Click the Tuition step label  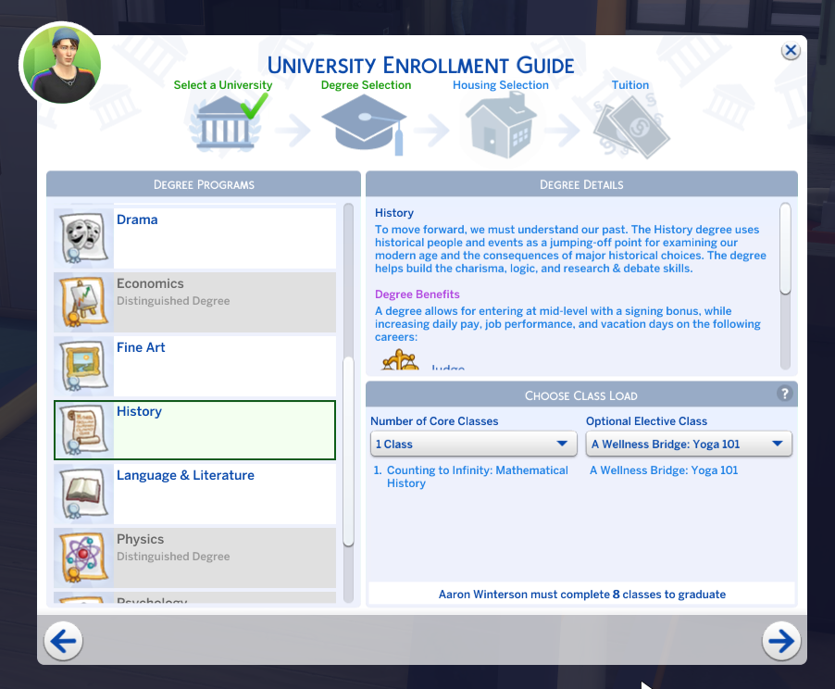[630, 84]
